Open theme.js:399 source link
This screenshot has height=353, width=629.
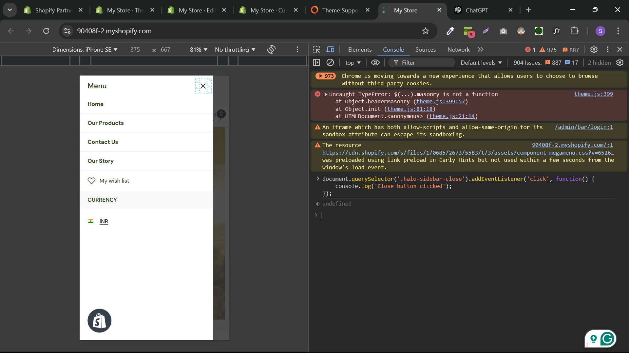(x=593, y=94)
